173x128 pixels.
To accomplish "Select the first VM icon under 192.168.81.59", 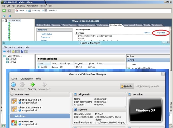I will tap(9, 23).
